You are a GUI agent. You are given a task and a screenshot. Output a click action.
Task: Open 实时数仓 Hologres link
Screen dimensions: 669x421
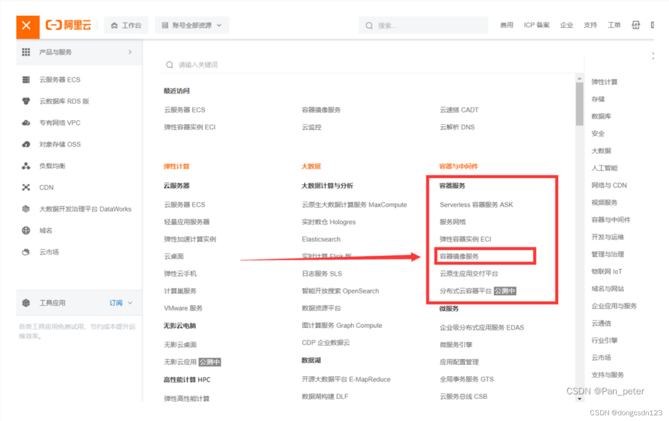[329, 222]
